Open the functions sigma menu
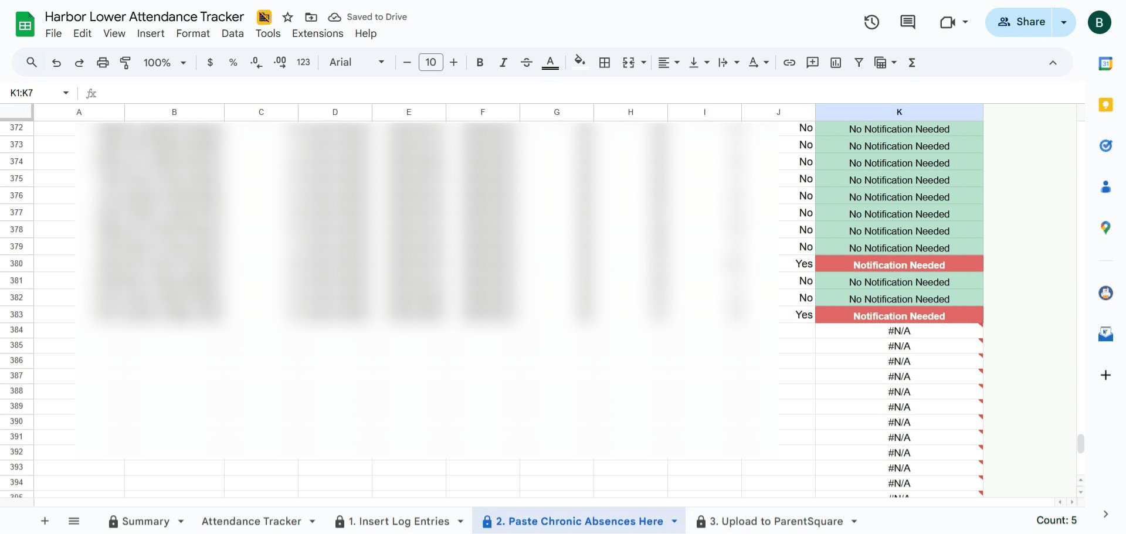Image resolution: width=1126 pixels, height=534 pixels. click(911, 62)
